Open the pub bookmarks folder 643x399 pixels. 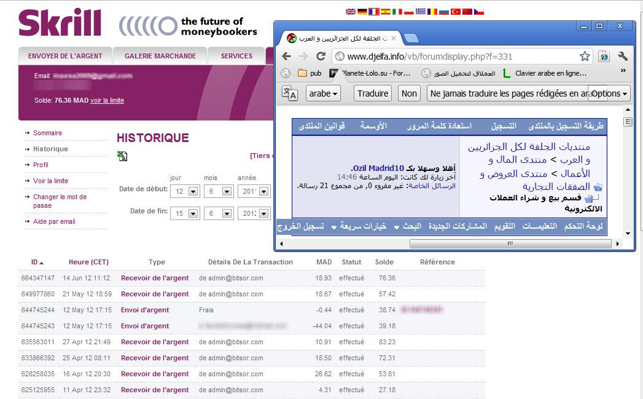(x=310, y=73)
